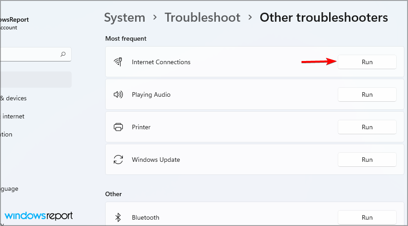408x226 pixels.
Task: Run the Playing Audio troubleshooter
Action: coord(367,94)
